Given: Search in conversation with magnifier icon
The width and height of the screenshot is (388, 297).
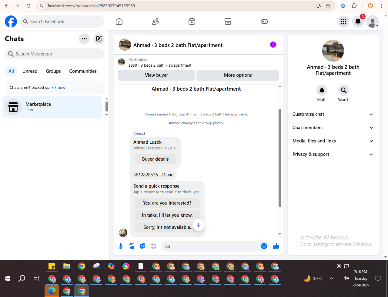Looking at the screenshot, I should [x=344, y=90].
